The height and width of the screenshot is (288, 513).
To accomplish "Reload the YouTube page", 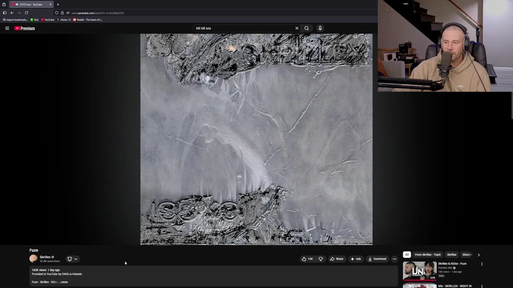I will coord(26,13).
